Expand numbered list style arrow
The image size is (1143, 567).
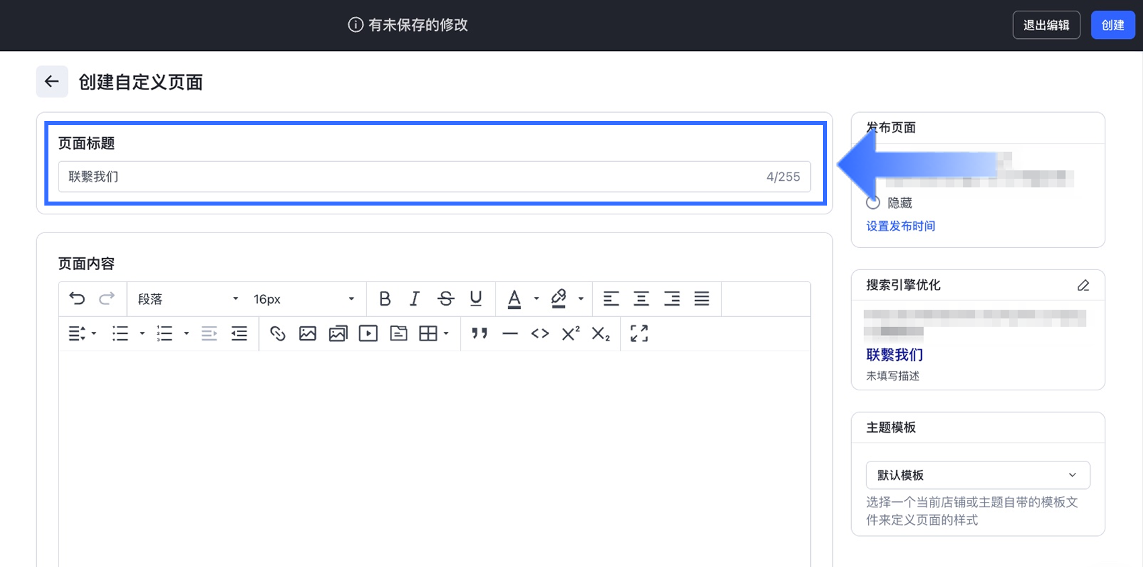point(186,333)
